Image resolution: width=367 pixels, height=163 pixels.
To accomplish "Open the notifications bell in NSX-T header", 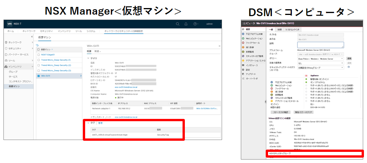I will coord(186,24).
